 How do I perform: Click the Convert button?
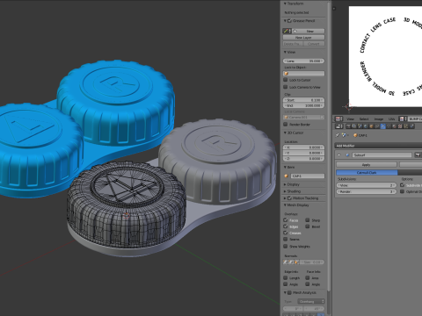[x=314, y=44]
